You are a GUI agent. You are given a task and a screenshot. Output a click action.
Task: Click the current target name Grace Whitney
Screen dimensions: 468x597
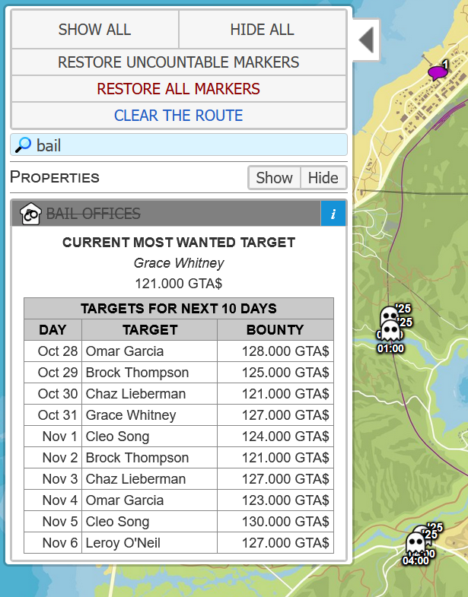click(179, 263)
